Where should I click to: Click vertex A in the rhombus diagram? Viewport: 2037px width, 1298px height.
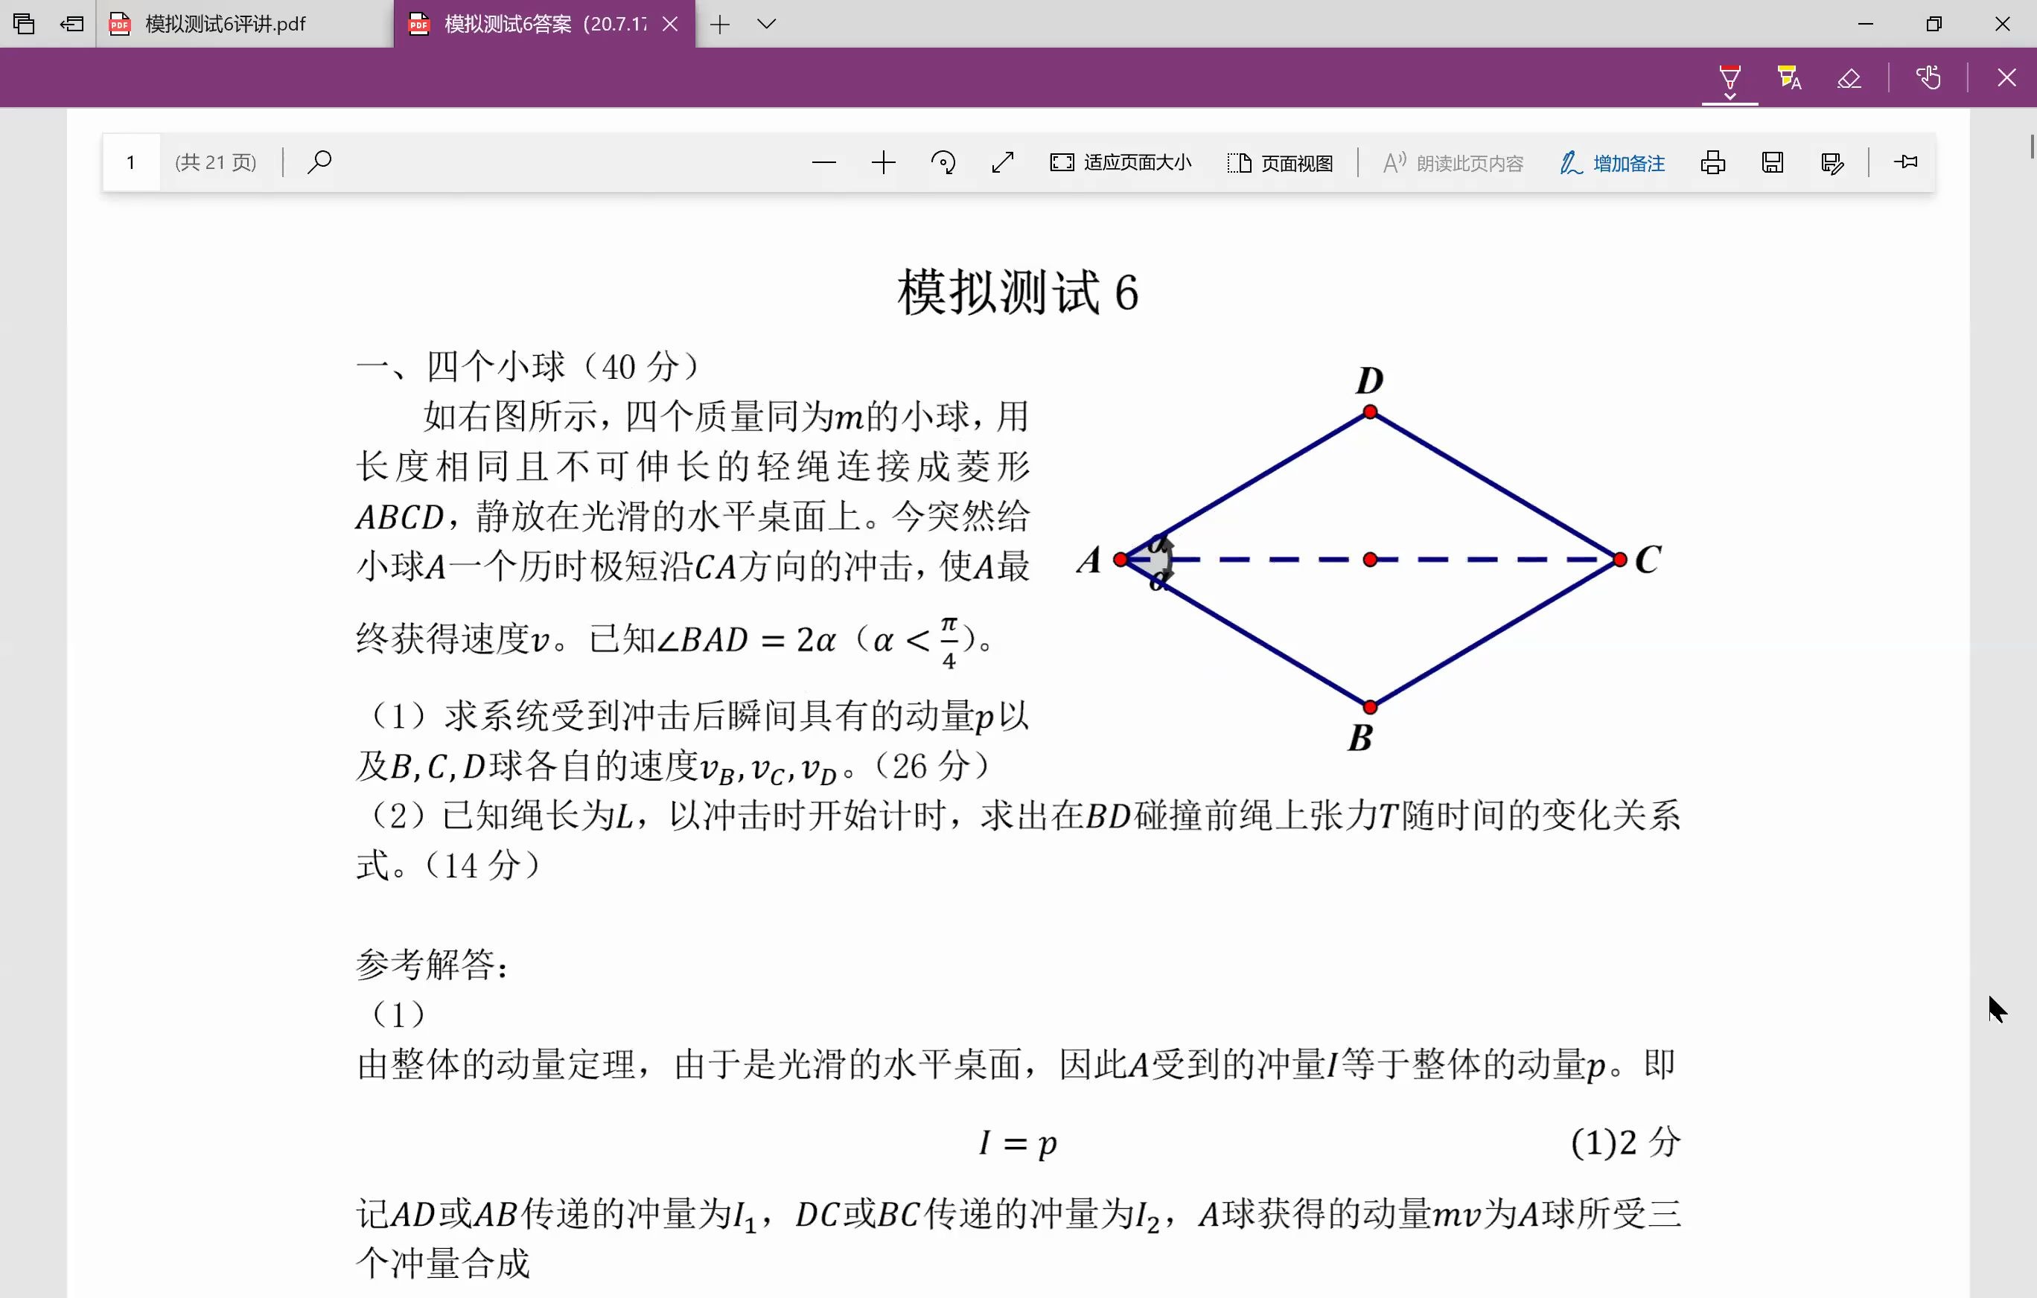[1120, 559]
